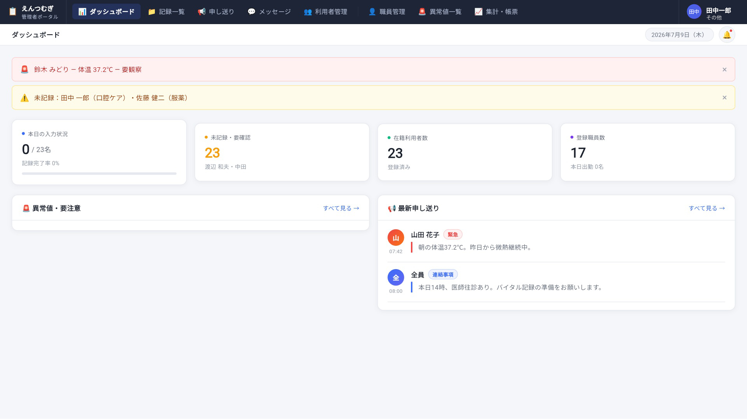Click the ダッシュボード page title
This screenshot has height=420, width=747.
(36, 35)
